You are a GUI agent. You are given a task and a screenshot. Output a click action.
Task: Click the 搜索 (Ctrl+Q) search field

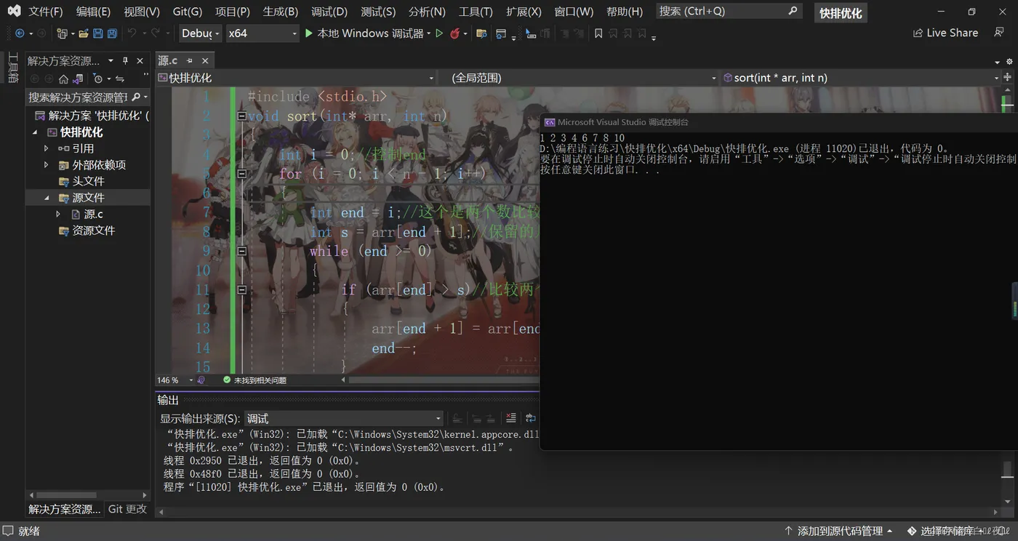[729, 11]
